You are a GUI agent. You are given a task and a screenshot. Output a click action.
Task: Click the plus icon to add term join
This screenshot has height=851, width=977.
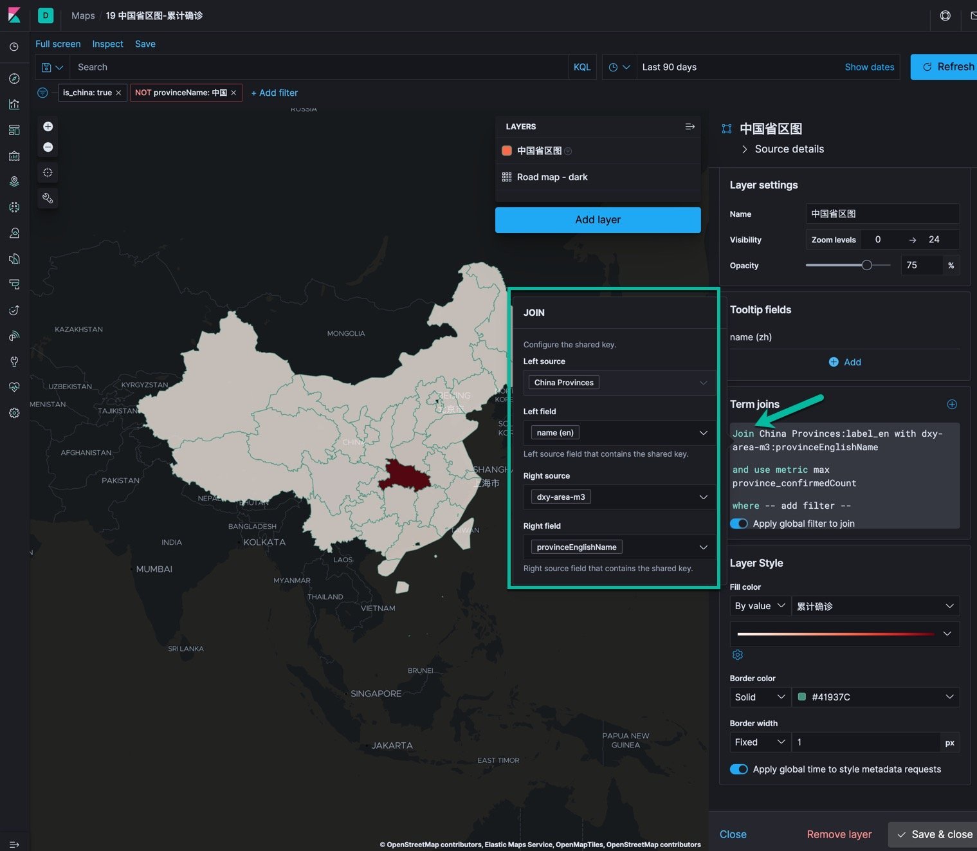click(952, 405)
